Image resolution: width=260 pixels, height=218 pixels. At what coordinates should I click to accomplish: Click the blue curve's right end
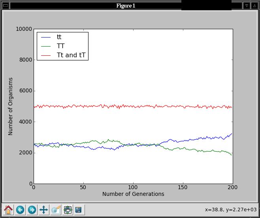click(x=232, y=133)
